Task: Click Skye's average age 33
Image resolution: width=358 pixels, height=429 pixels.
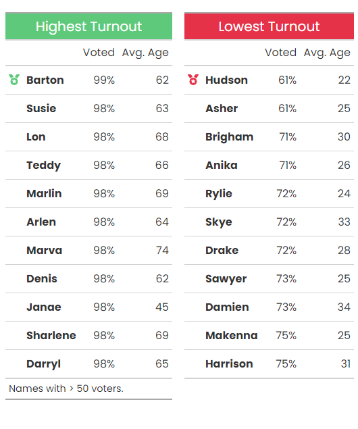Action: [x=344, y=222]
